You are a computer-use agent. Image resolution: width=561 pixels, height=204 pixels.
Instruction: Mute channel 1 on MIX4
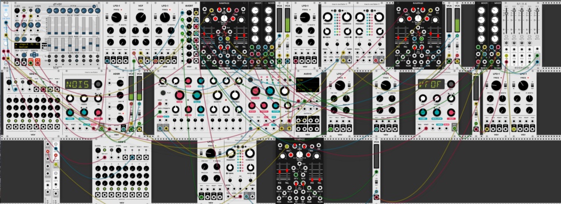point(506,36)
